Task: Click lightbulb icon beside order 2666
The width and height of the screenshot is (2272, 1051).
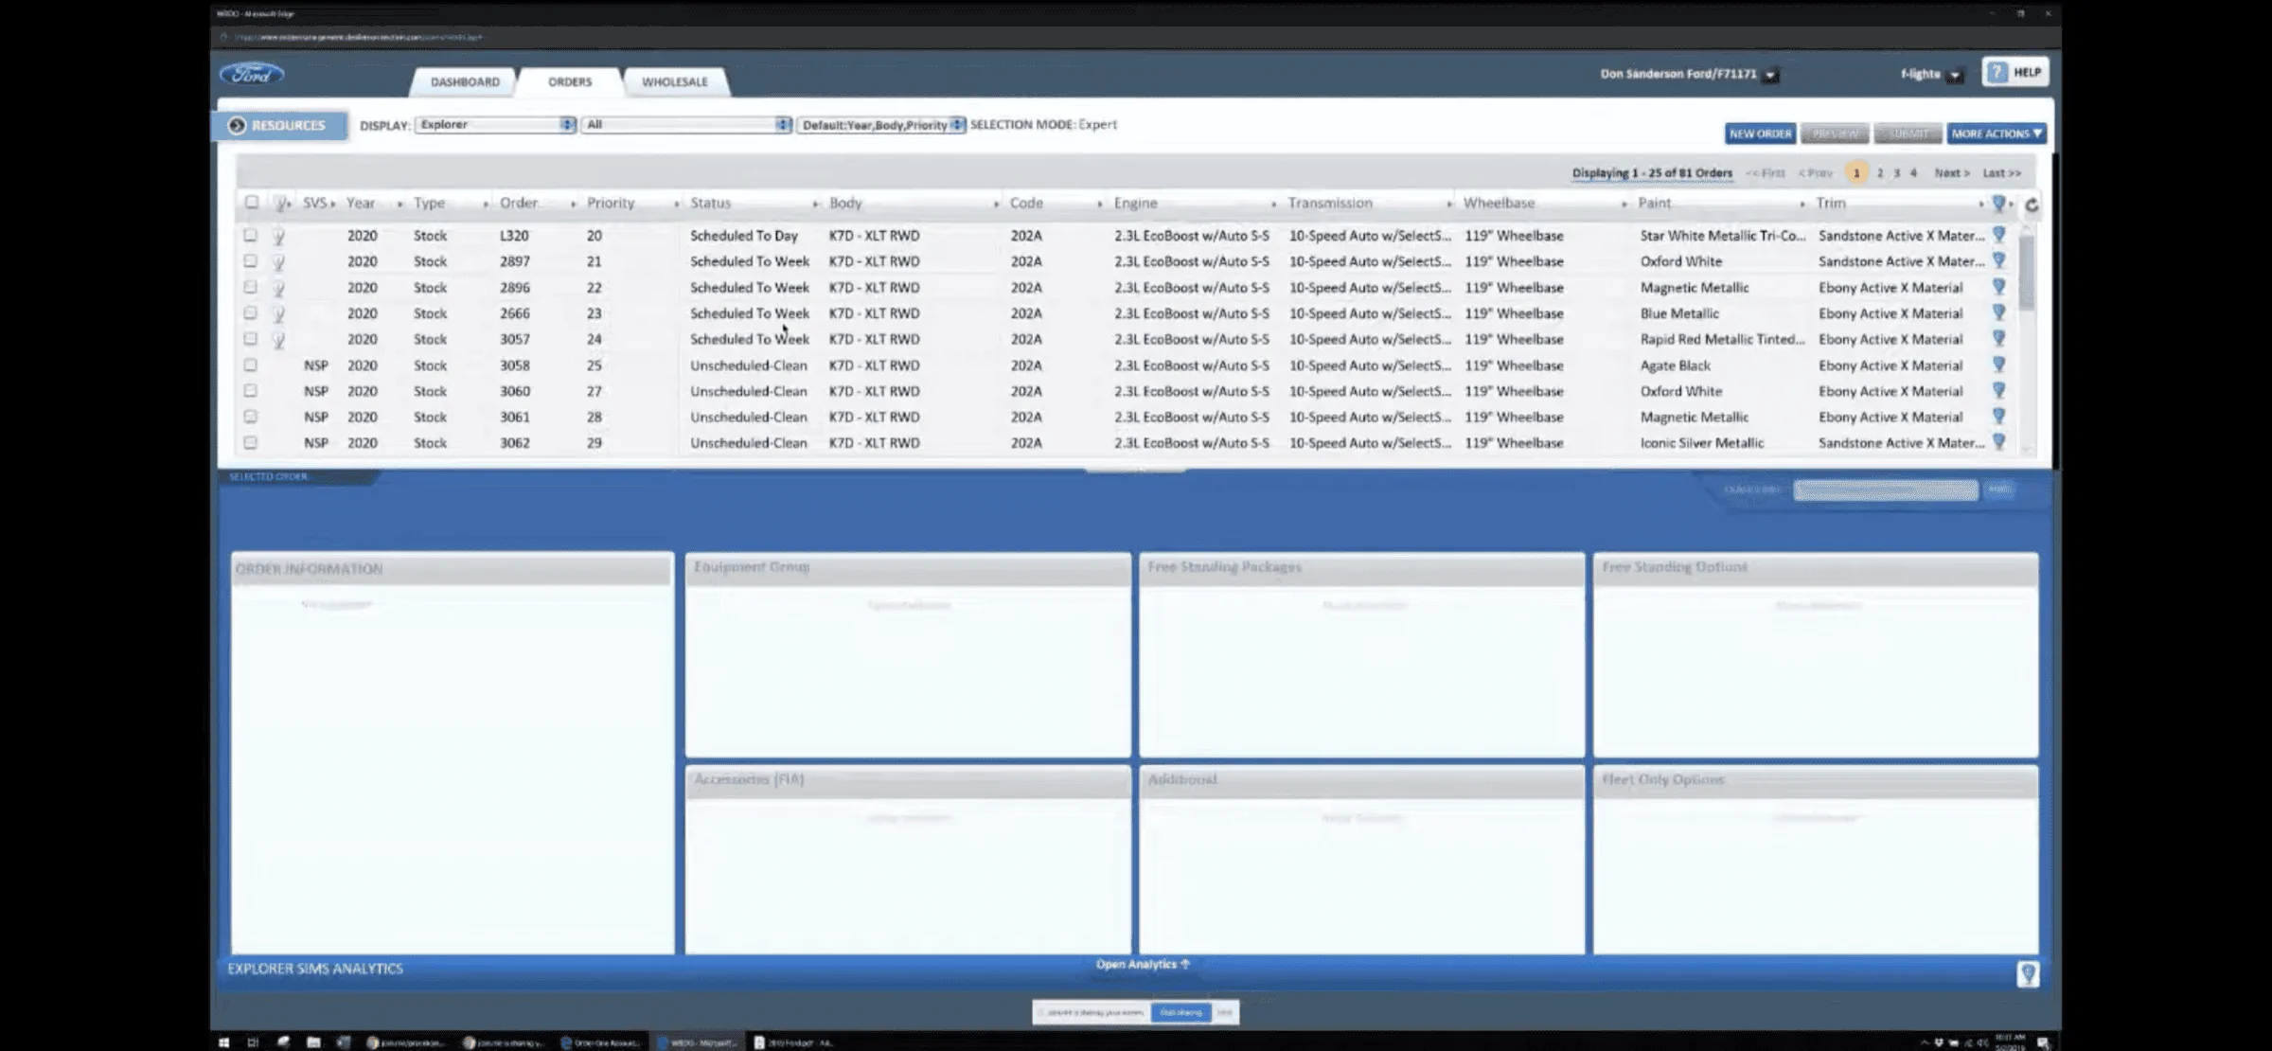Action: pyautogui.click(x=279, y=313)
